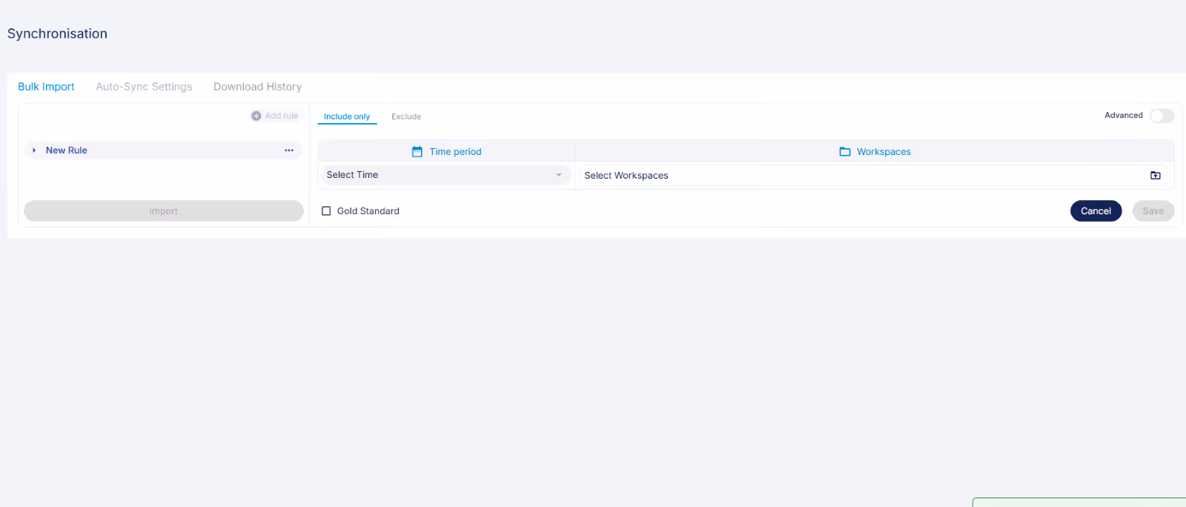Click the Advanced label text
This screenshot has width=1186, height=507.
tap(1124, 116)
